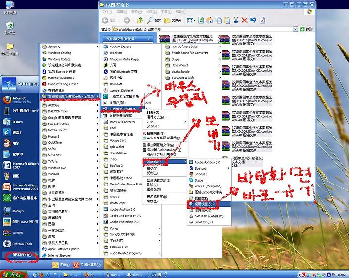Open Apple Software Update in programs list

63,249
